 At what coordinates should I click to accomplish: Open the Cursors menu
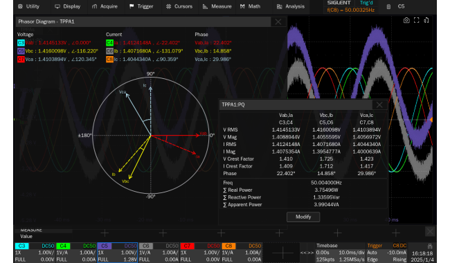pos(179,6)
